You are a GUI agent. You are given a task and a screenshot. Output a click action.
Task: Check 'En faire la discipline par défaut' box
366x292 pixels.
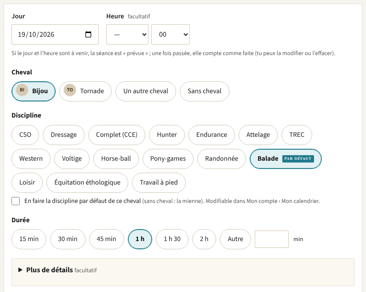coord(16,201)
